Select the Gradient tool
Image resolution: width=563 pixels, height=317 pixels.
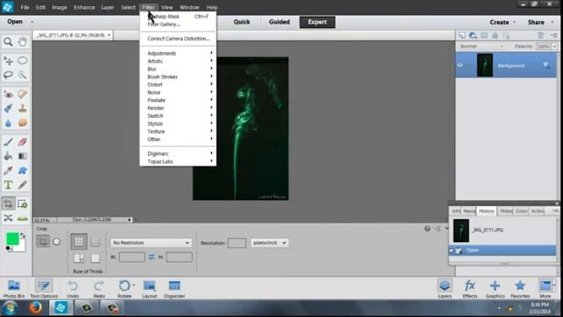click(x=22, y=157)
